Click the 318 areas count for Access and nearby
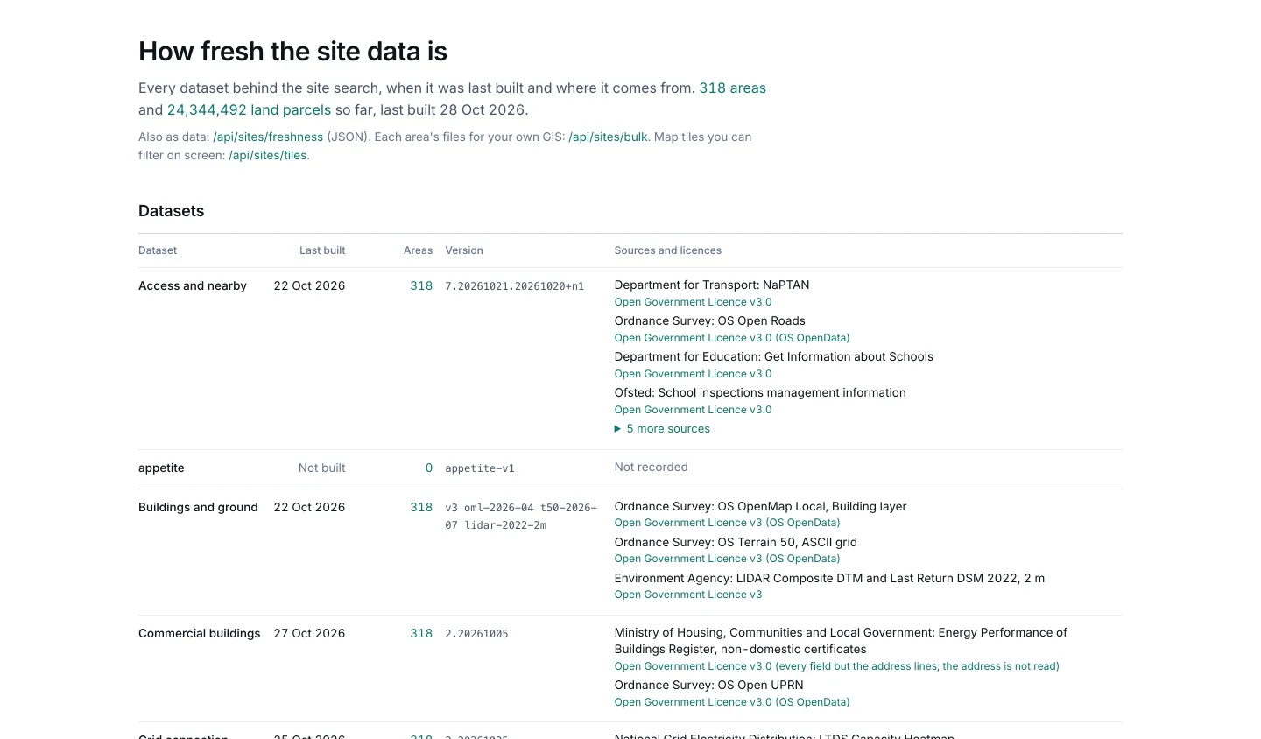The image size is (1261, 739). pyautogui.click(x=421, y=286)
